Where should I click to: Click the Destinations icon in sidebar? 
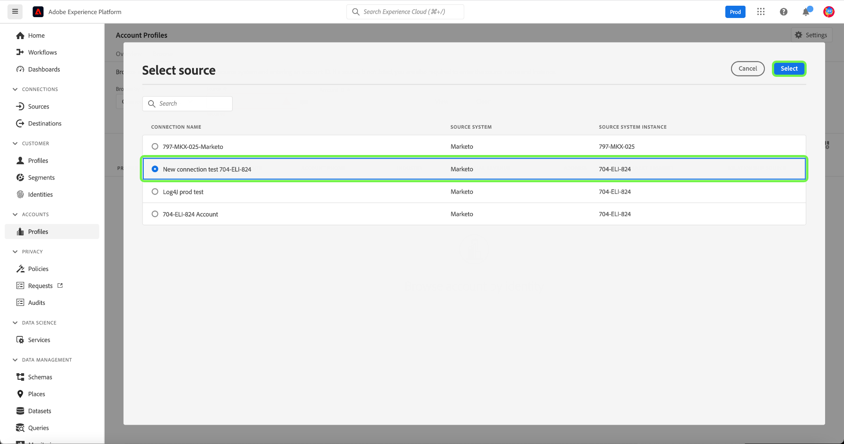(x=20, y=123)
